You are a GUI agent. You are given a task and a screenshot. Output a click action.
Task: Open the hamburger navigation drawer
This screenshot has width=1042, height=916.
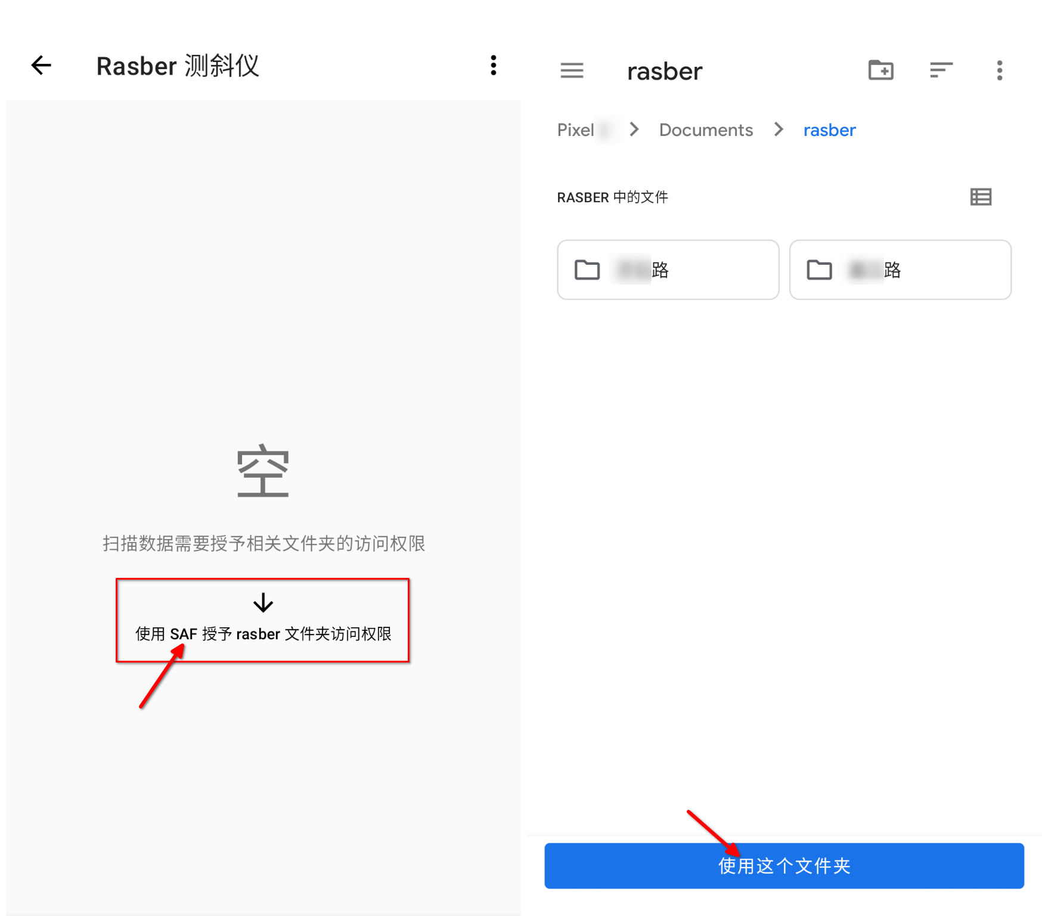click(572, 70)
